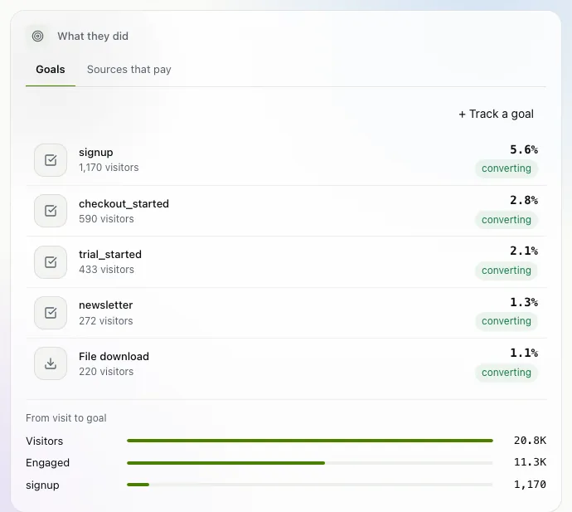Open the newsletter goal name
Screen dimensions: 572x512
(x=106, y=305)
